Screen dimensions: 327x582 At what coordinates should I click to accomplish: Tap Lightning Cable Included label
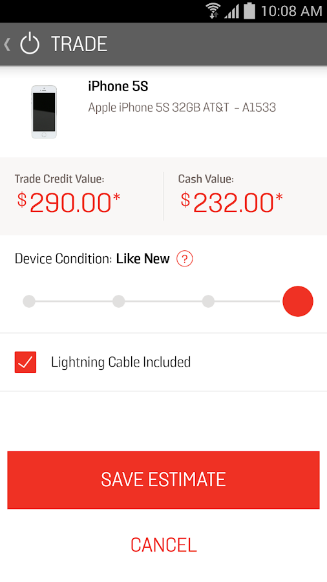click(x=121, y=362)
